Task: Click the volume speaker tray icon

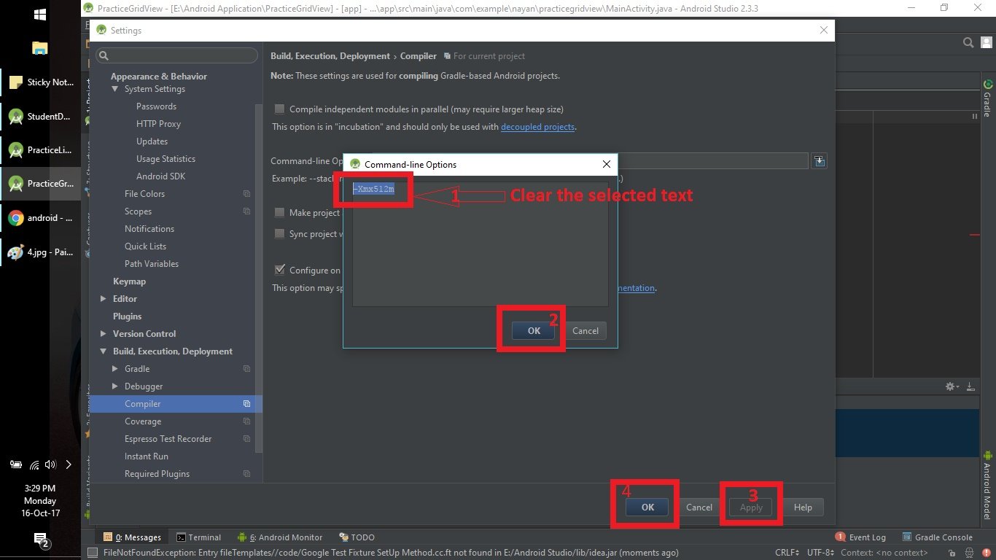Action: [x=50, y=464]
